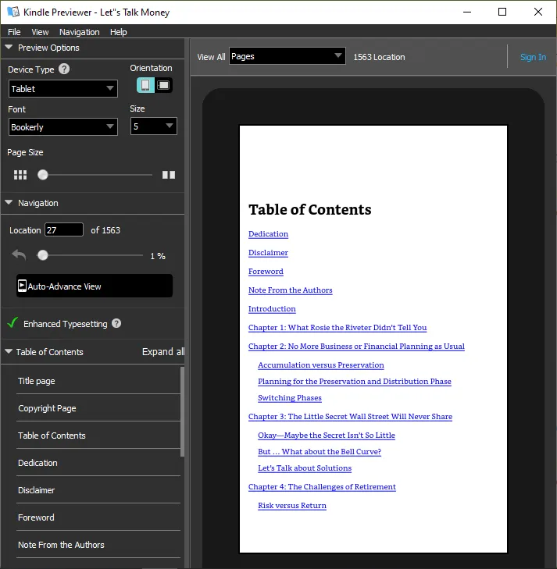Collapse the Table of Contents panel
The width and height of the screenshot is (557, 569).
point(9,351)
